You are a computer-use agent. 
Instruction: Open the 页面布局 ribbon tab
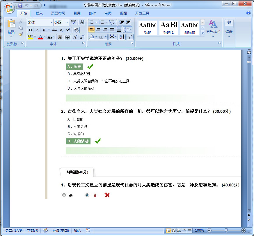coord(58,13)
